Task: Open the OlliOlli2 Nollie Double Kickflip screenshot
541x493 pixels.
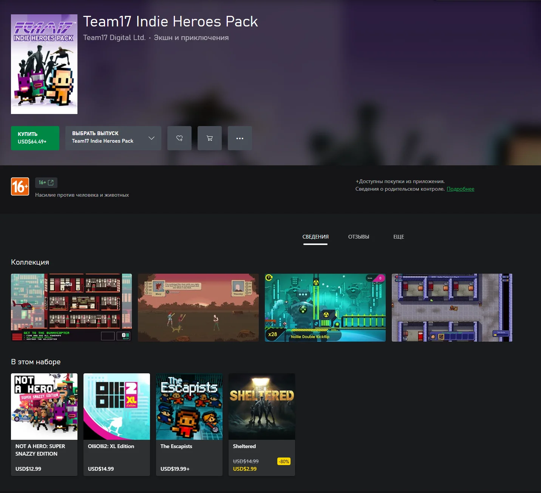Action: point(325,308)
